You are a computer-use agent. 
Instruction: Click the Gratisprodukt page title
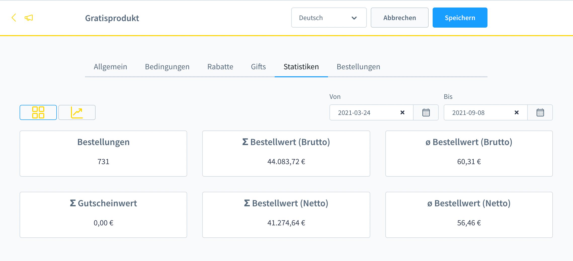tap(112, 18)
